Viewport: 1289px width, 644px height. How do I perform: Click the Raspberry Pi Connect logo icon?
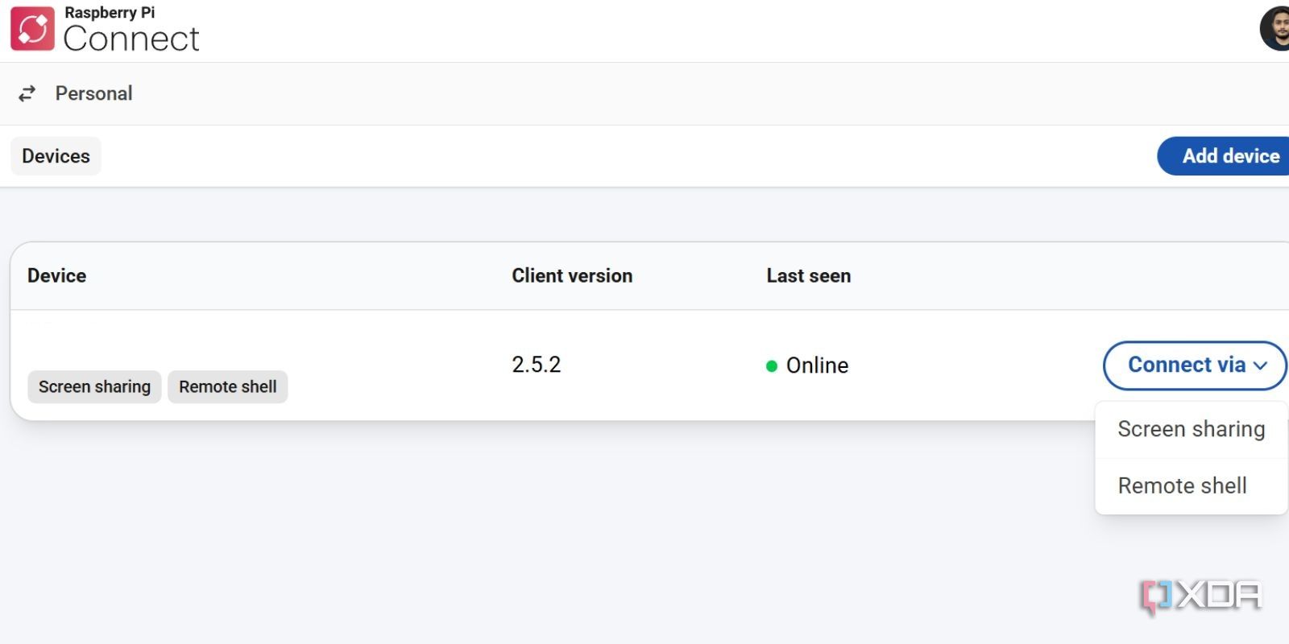(x=32, y=29)
